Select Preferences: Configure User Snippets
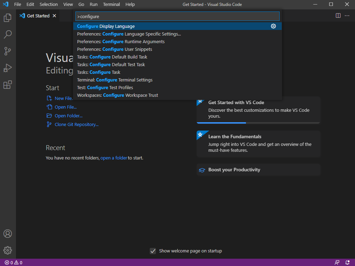Viewport: 355px width, 266px height. point(177,49)
